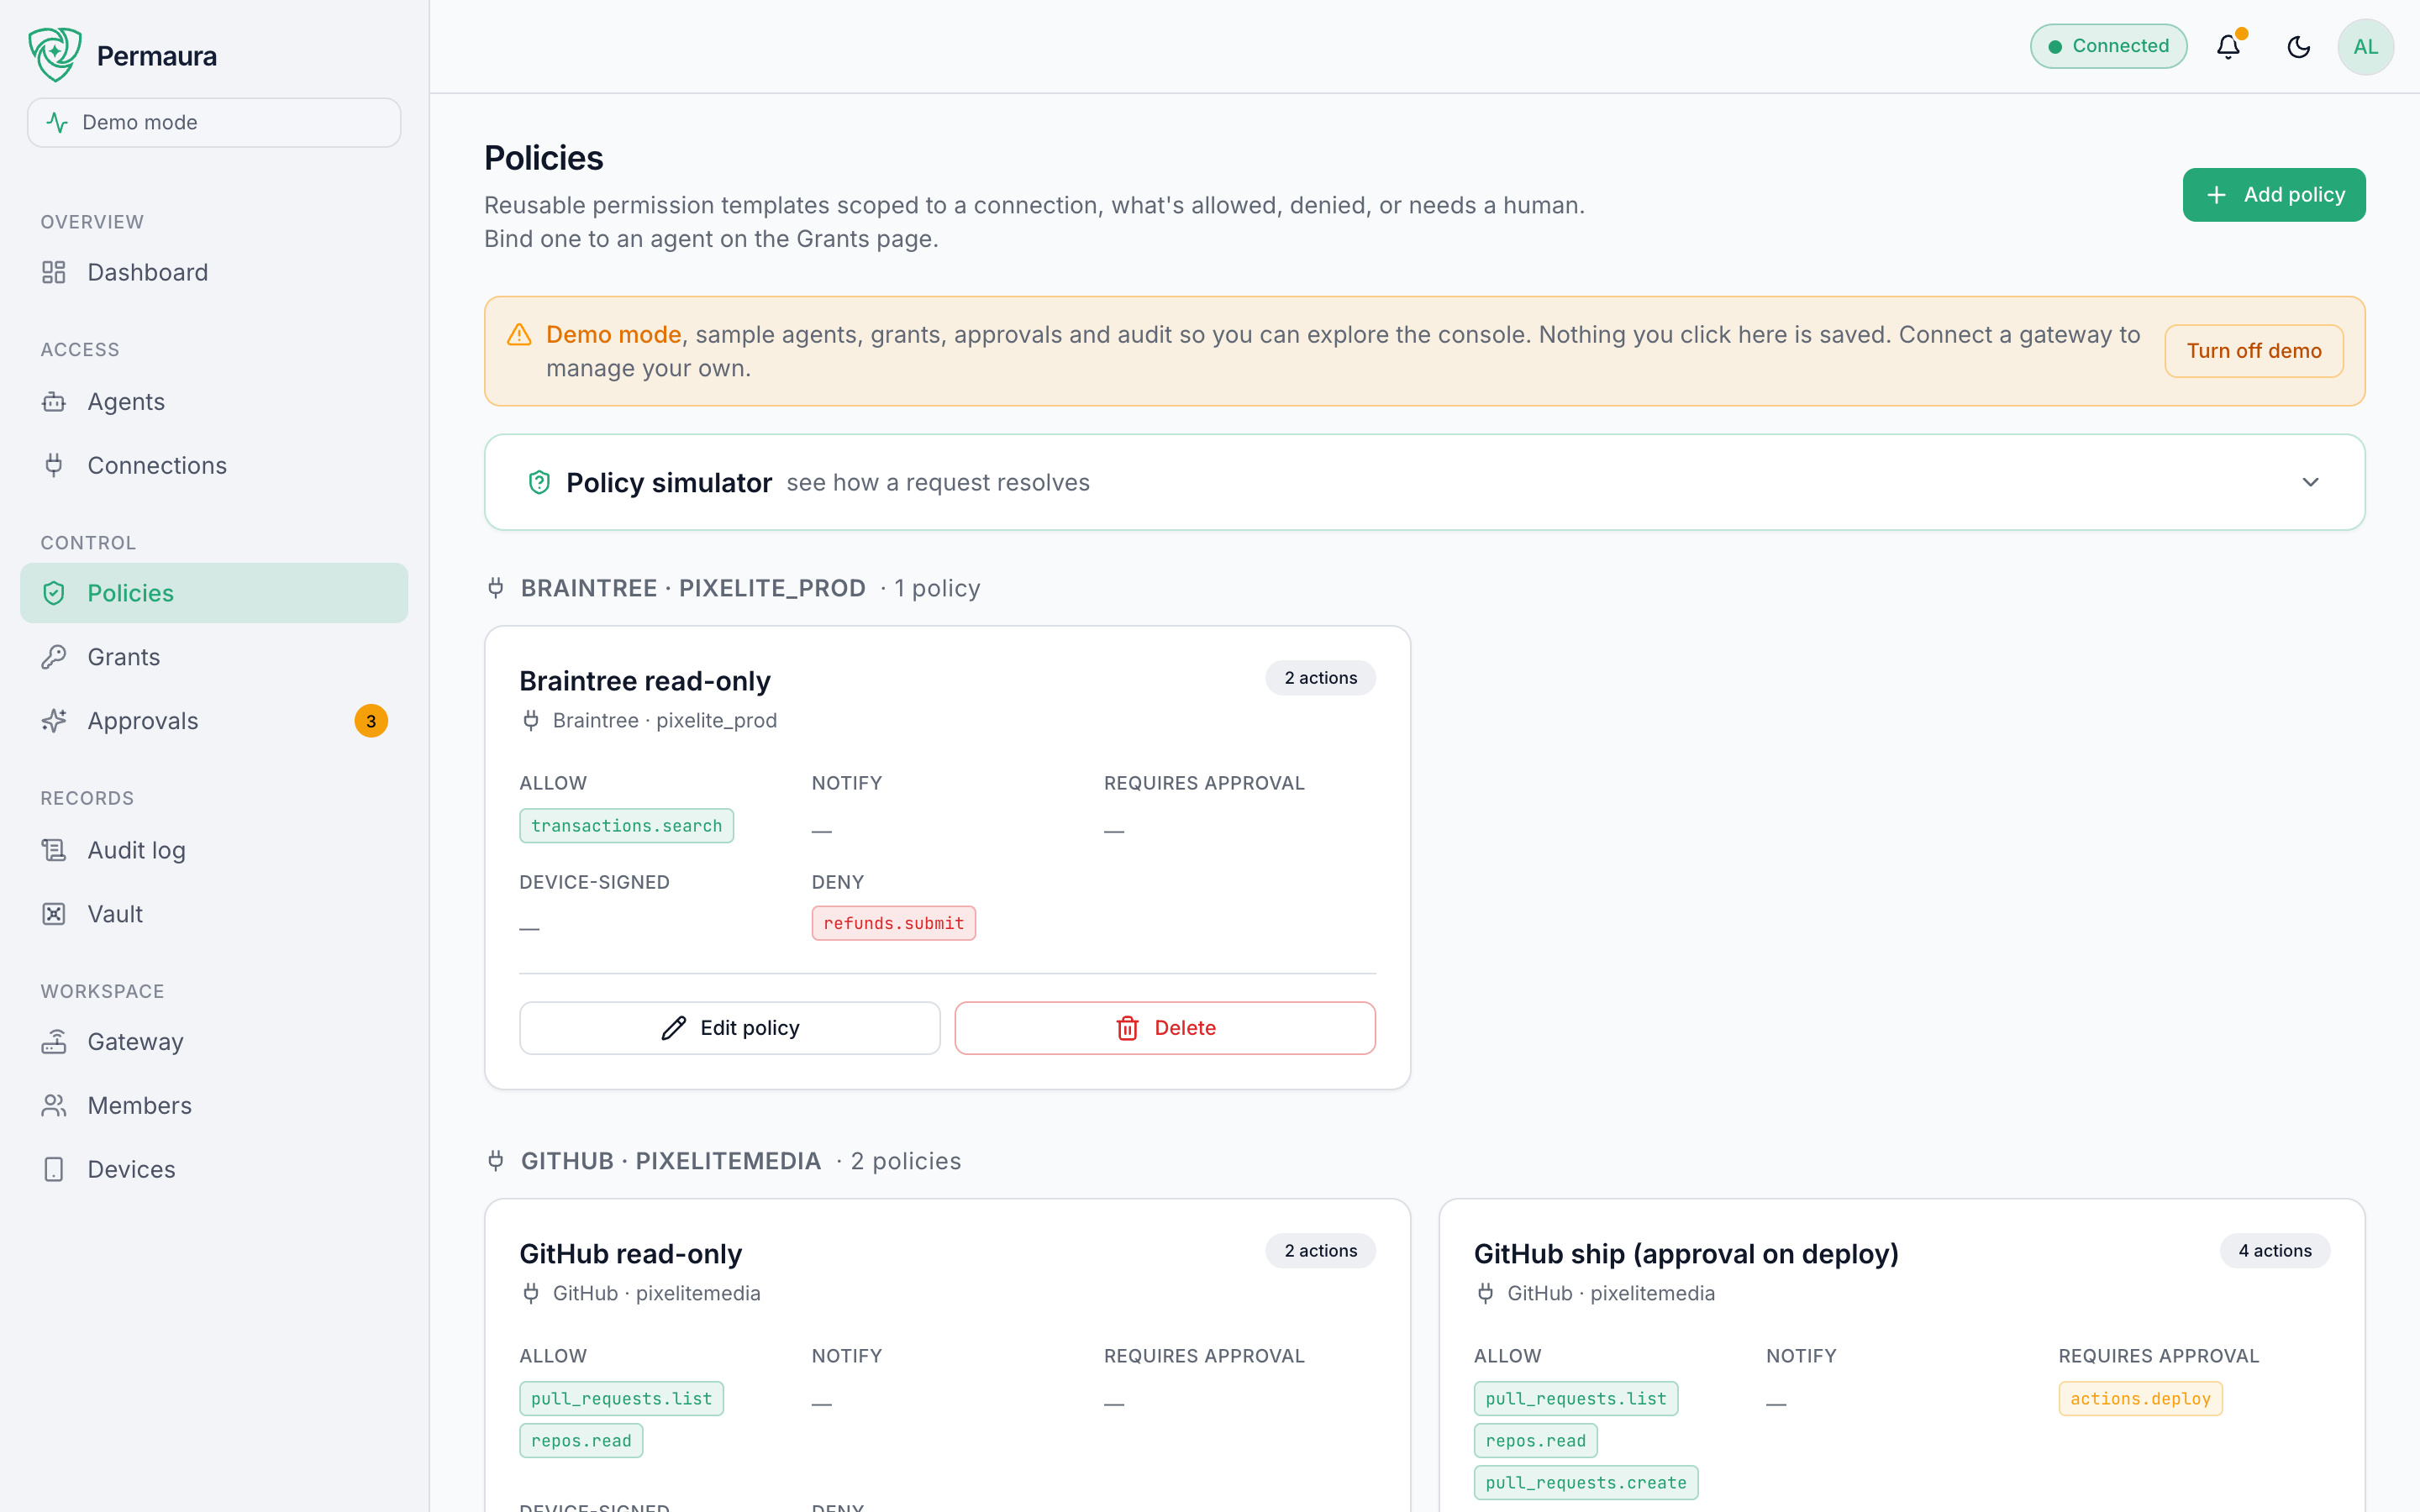Click plug icon beside GITHUB · PIXELITEMEDIA heading
2420x1512 pixels.
[x=496, y=1161]
